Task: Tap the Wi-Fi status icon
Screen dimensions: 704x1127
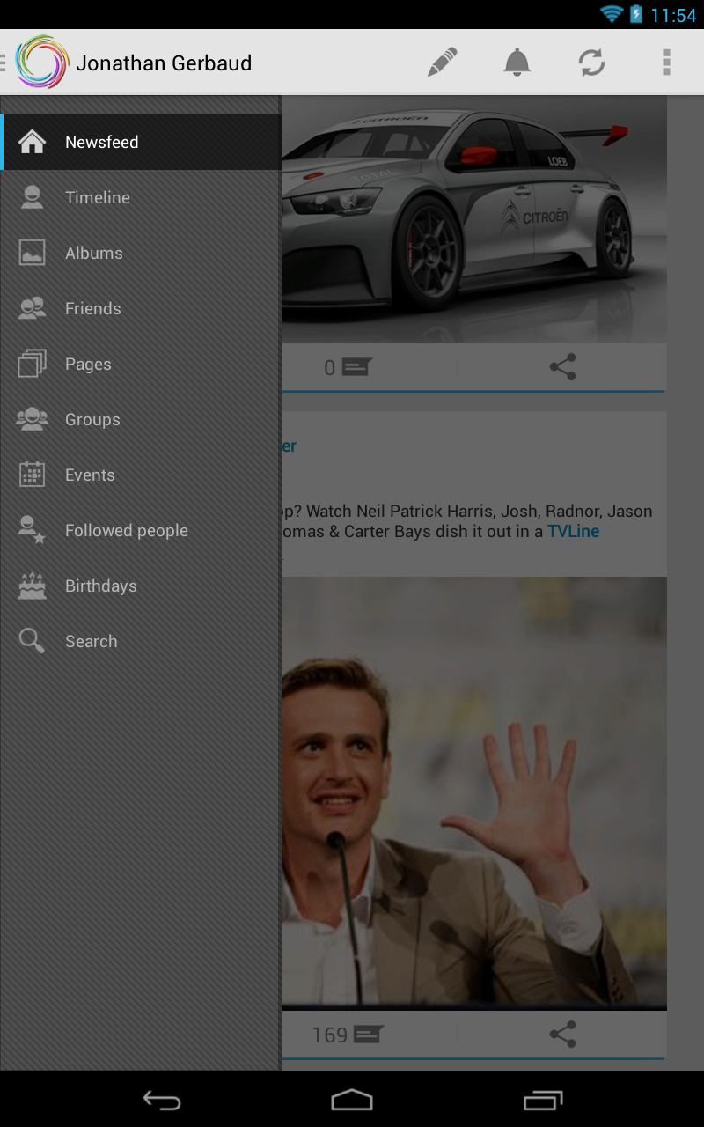Action: [612, 14]
